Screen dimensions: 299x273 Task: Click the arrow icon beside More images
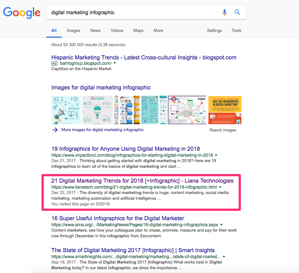[55, 130]
